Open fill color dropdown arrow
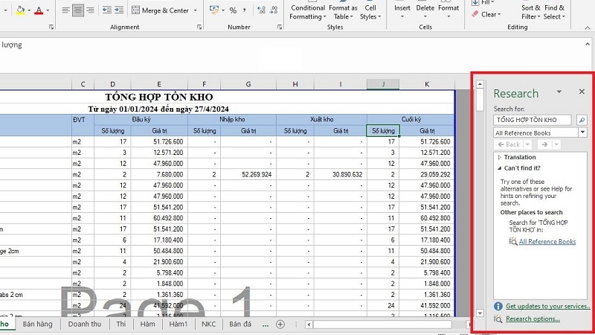Viewport: 595px width, 335px height. click(x=29, y=10)
